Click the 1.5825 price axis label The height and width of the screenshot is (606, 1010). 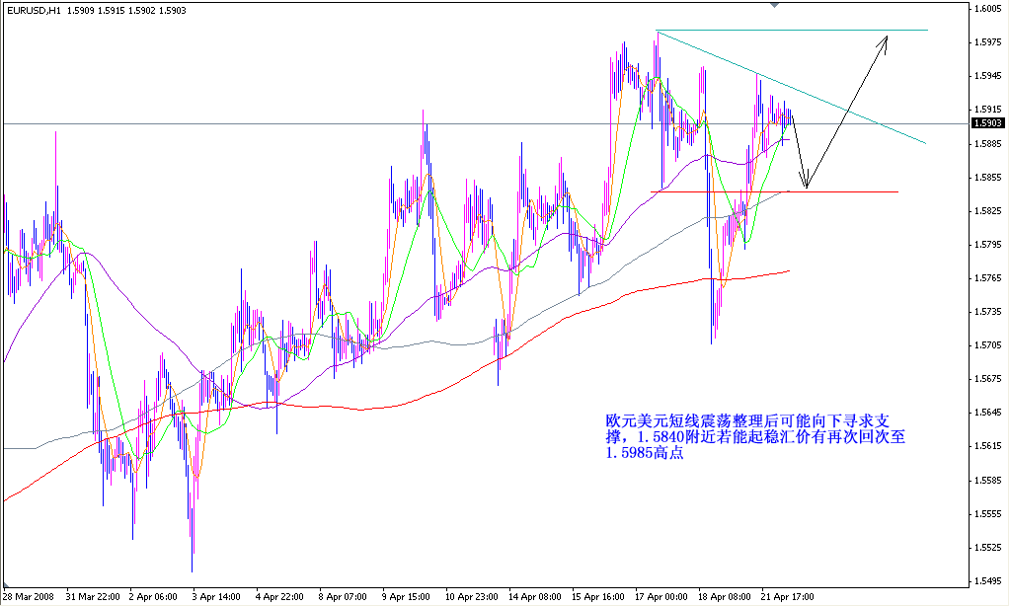(x=988, y=210)
